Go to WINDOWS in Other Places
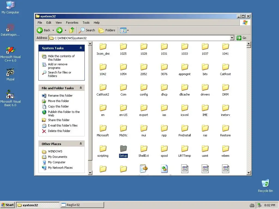This screenshot has width=279, height=209. [55, 151]
